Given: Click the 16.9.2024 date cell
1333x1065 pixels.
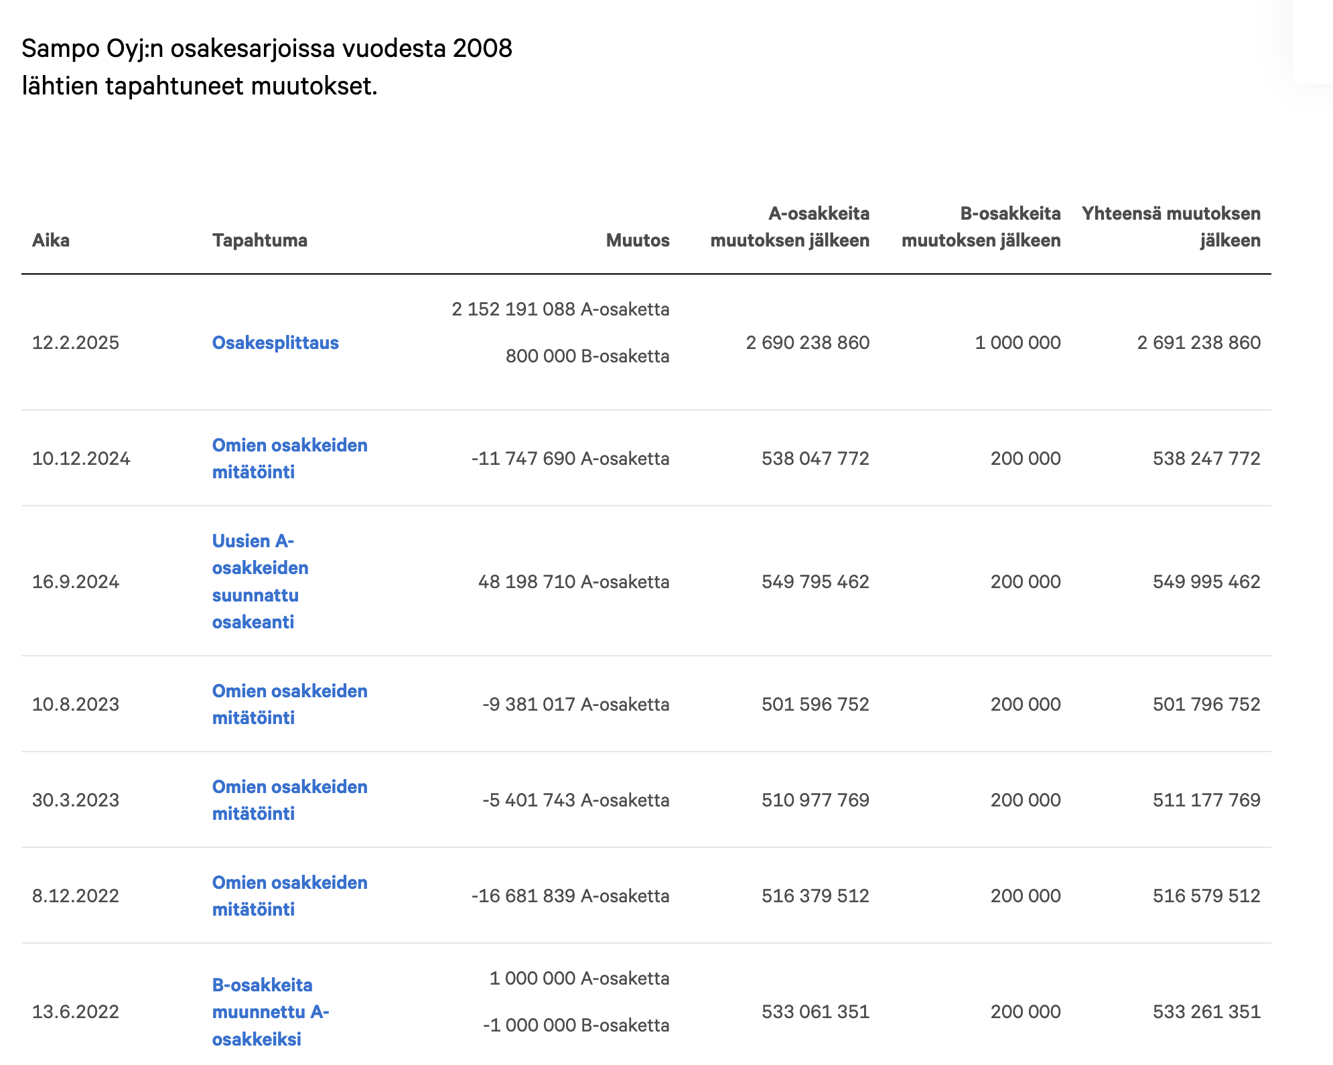Looking at the screenshot, I should point(76,581).
